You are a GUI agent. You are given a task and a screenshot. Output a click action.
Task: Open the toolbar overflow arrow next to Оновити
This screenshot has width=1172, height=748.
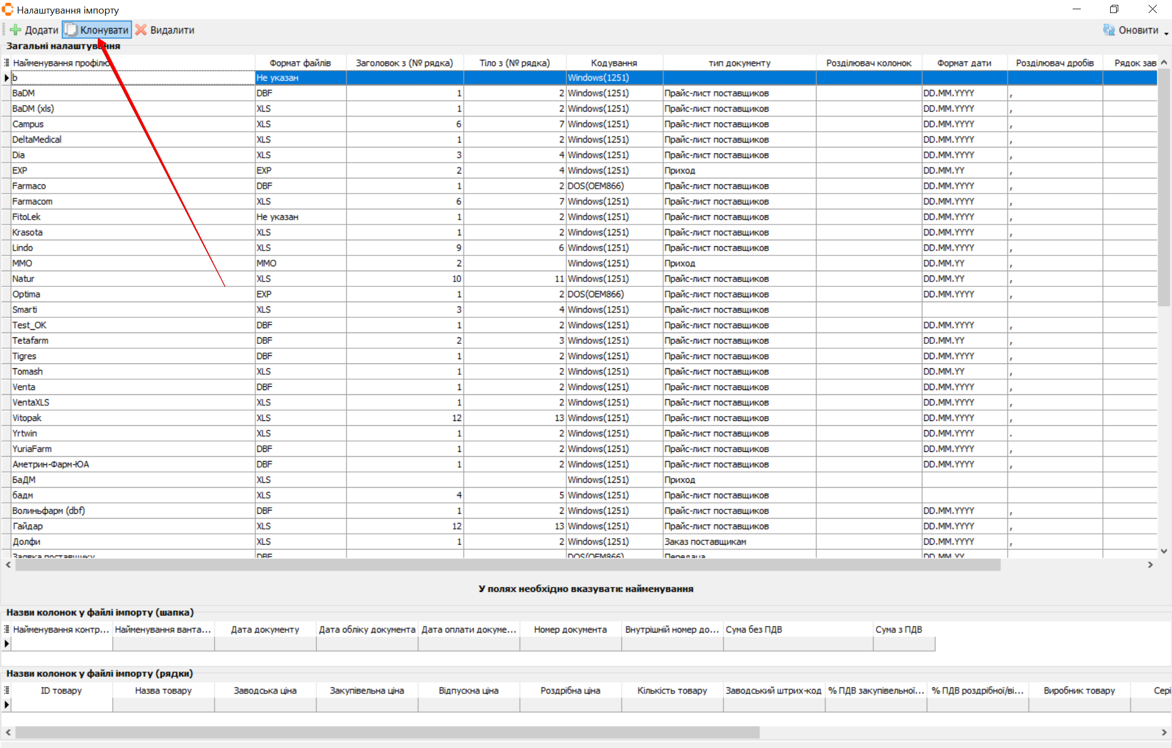click(1166, 34)
